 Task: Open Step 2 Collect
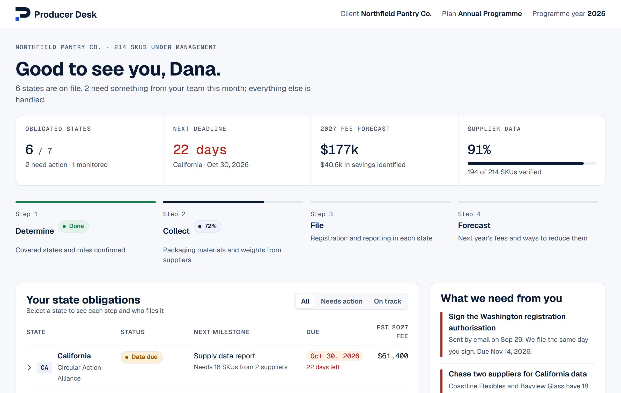(233, 232)
